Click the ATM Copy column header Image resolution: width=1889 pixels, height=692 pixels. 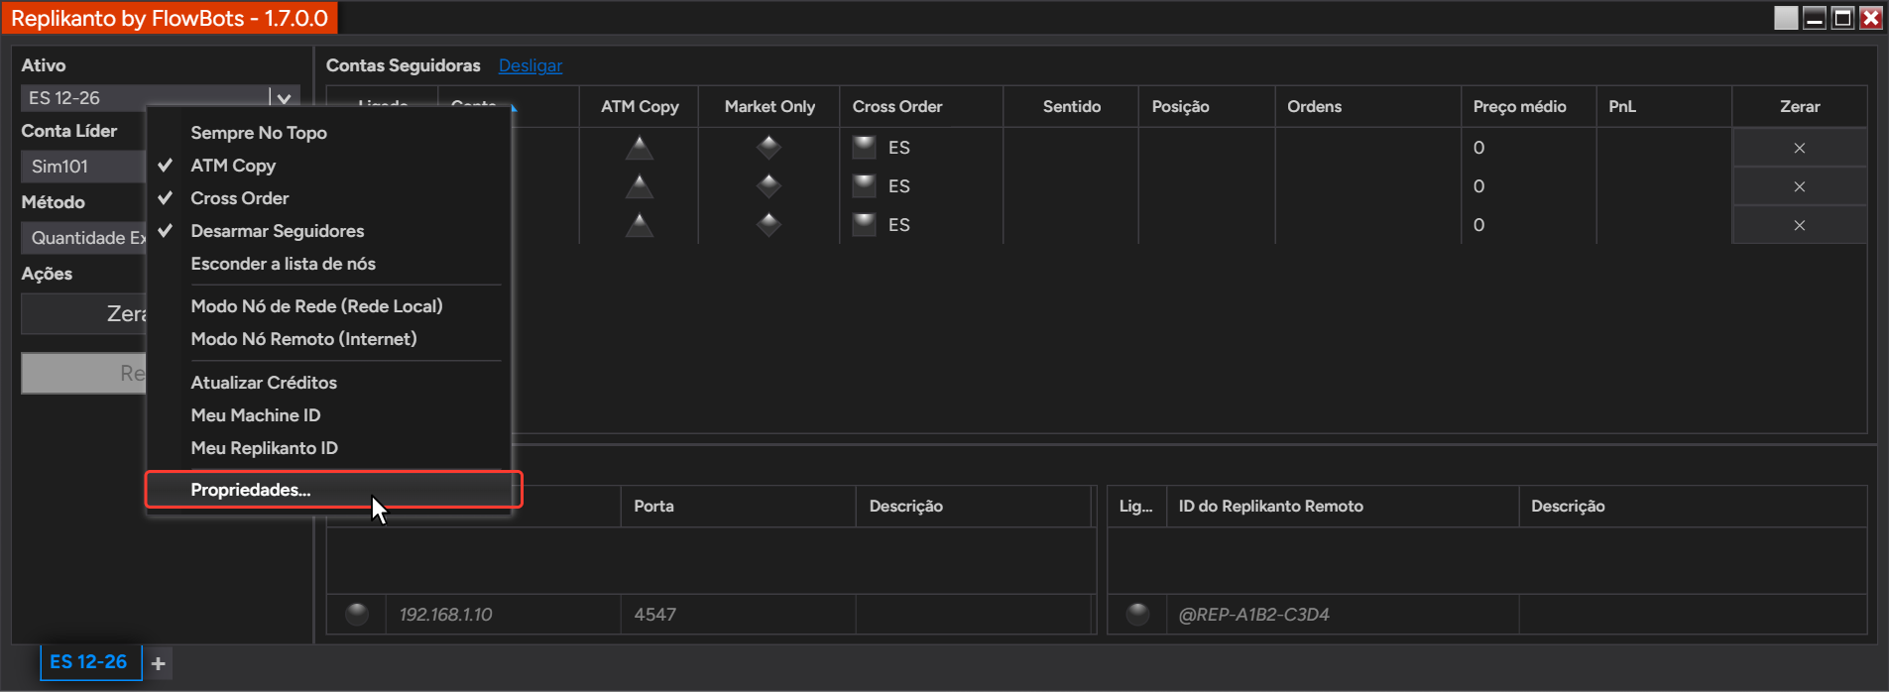640,106
